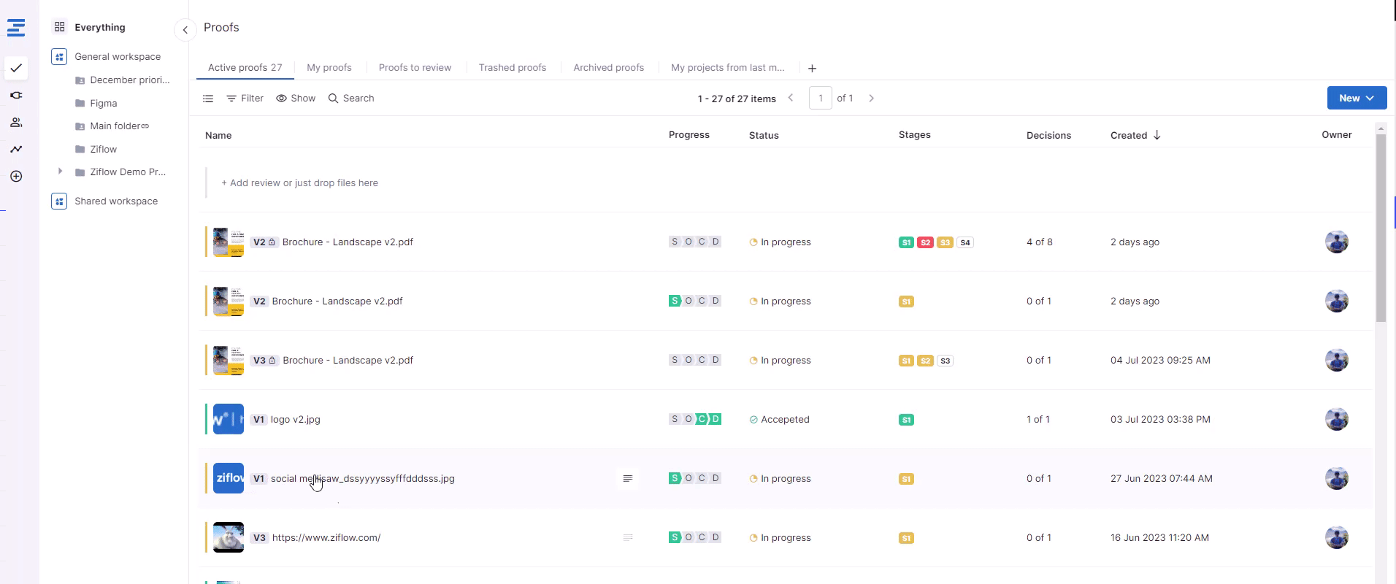
Task: Open thumbnail of first Brochure V2 locked proof
Action: (229, 242)
